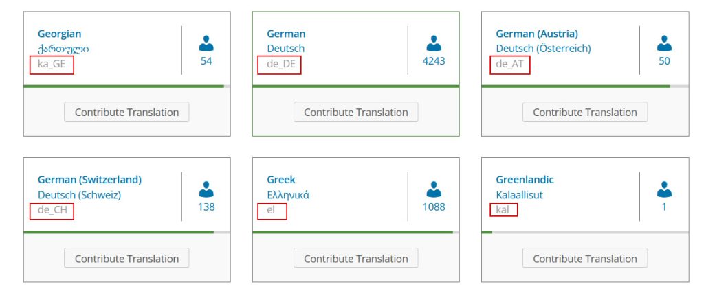Contribute Translation for Greenlandic
Image resolution: width=704 pixels, height=293 pixels.
585,259
